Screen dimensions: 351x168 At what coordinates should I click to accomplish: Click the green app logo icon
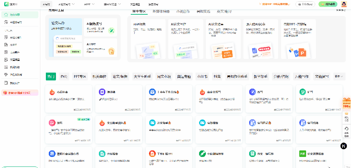click(x=7, y=4)
